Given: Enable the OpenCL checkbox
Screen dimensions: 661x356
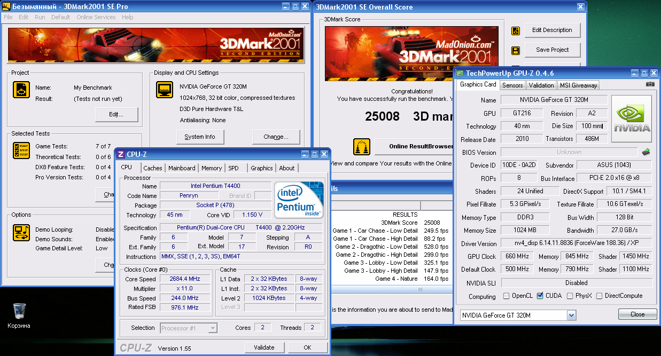Looking at the screenshot, I should coord(507,296).
